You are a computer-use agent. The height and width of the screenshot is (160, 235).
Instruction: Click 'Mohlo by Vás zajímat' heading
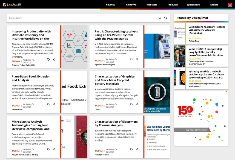coord(193,18)
